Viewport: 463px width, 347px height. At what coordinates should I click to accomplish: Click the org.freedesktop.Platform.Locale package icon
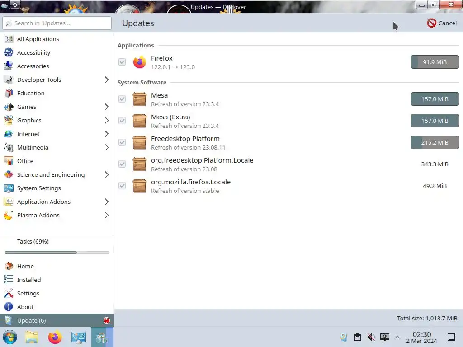139,164
